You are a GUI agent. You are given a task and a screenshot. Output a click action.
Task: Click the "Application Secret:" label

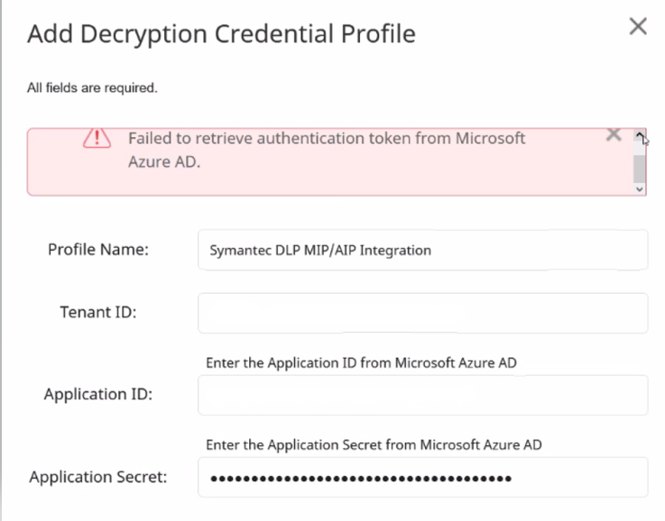(98, 477)
